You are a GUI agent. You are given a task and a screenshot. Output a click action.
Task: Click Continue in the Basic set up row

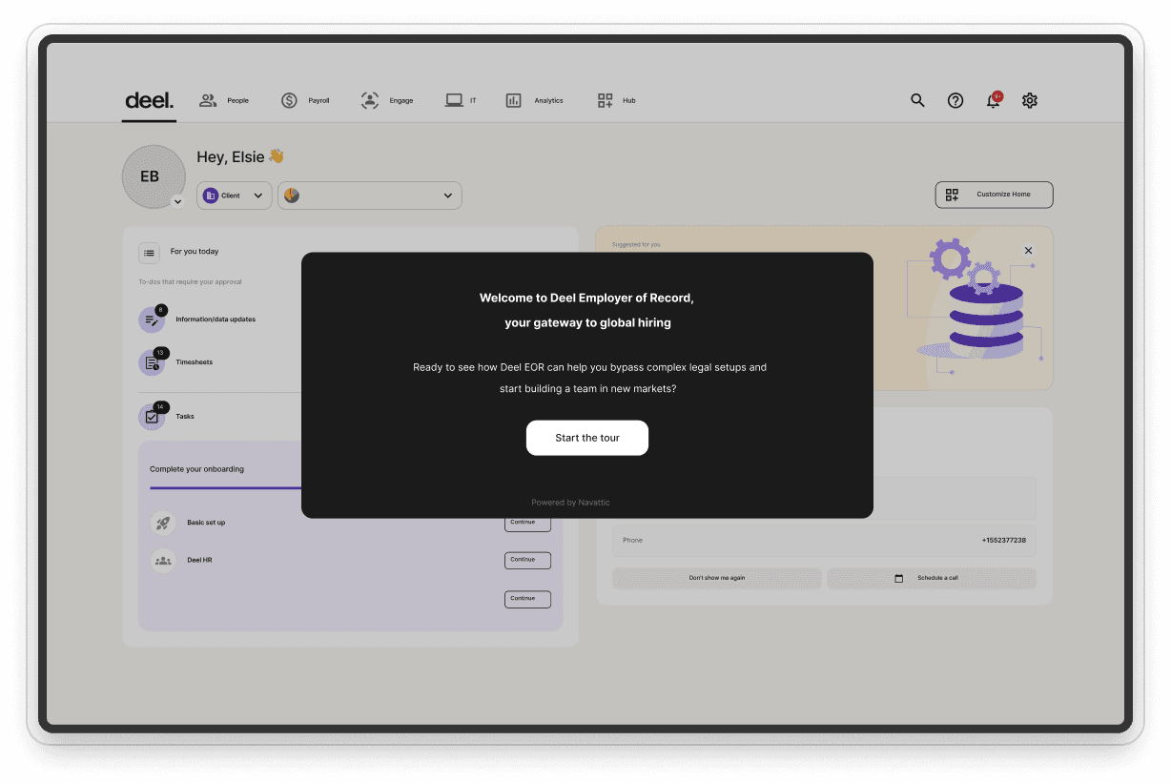point(527,524)
